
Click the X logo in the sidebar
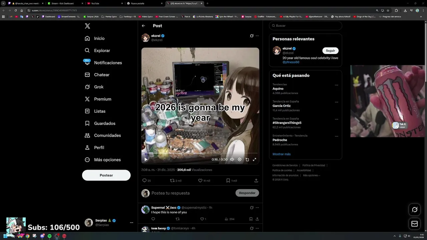tap(87, 26)
